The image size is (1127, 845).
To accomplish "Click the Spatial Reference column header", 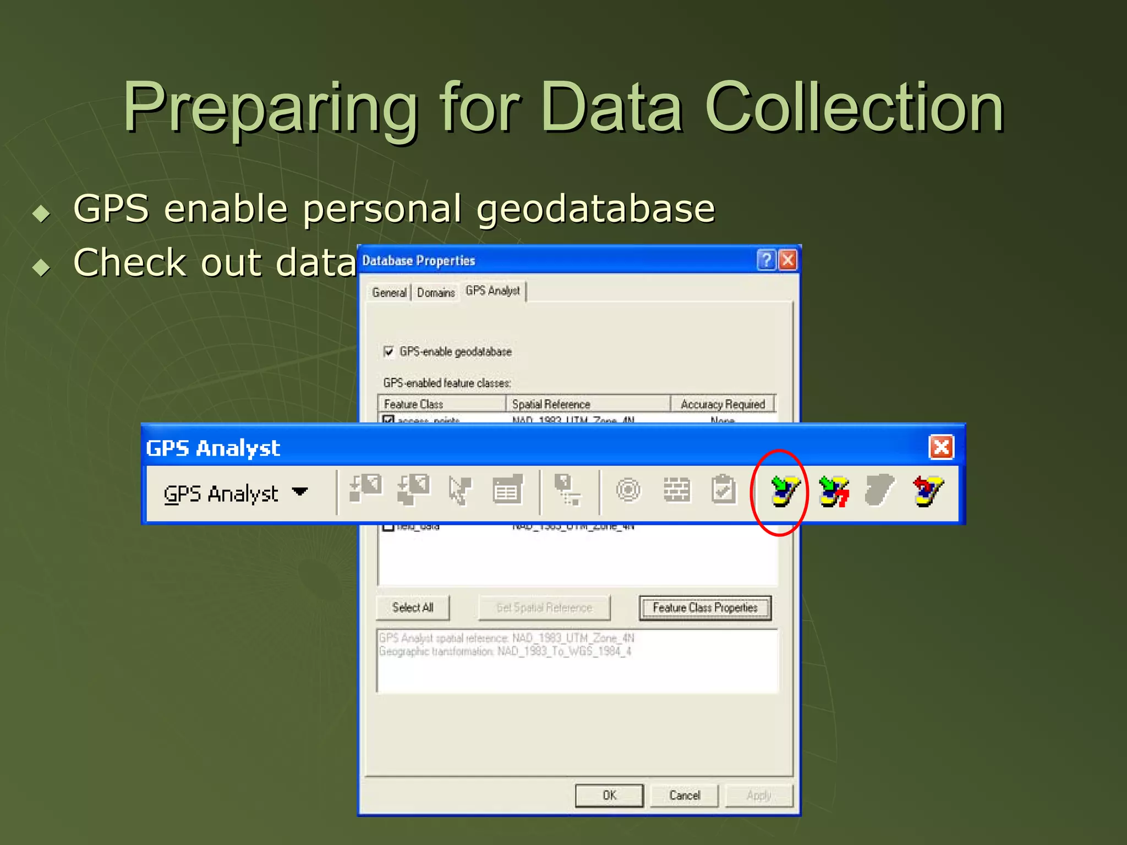I will (x=588, y=404).
